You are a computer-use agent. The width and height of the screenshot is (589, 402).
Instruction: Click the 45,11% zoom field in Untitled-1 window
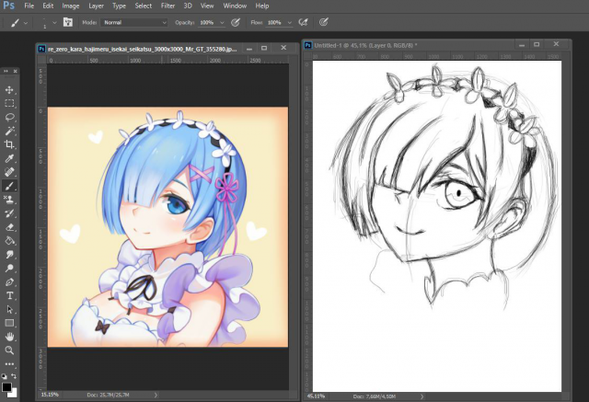tap(317, 396)
